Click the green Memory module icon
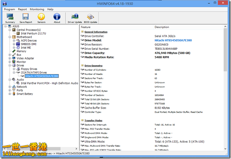The height and width of the screenshot is (159, 231). (x=14, y=51)
